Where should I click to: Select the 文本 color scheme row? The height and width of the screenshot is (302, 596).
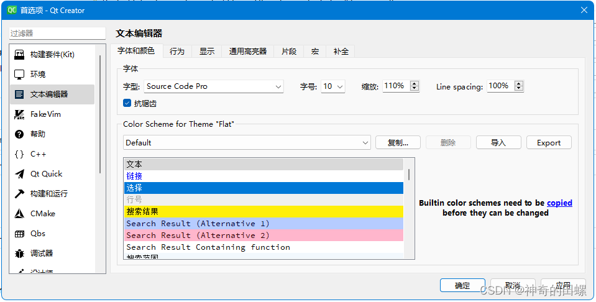pos(264,164)
